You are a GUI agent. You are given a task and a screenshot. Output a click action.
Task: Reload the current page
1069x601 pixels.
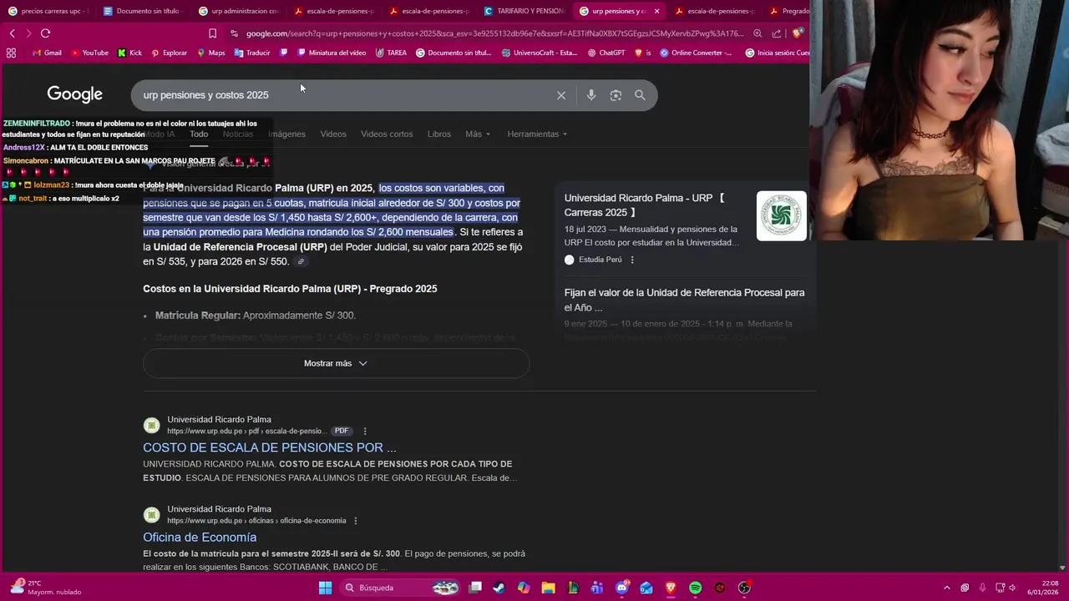45,33
